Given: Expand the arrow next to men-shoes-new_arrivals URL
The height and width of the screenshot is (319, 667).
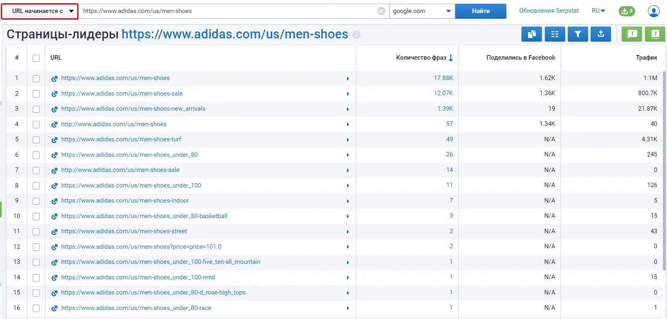Looking at the screenshot, I should pyautogui.click(x=348, y=109).
